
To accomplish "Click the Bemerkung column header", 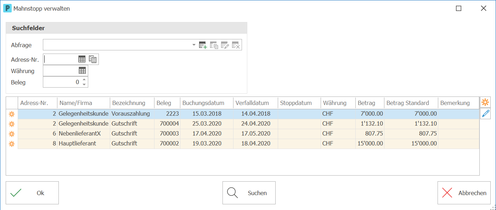I will (458, 103).
